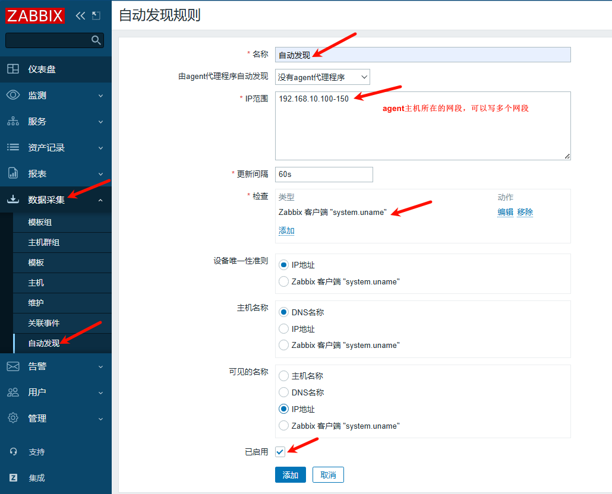Select IP地址 under 主机名称
Screen dimensions: 612x494
click(x=284, y=329)
